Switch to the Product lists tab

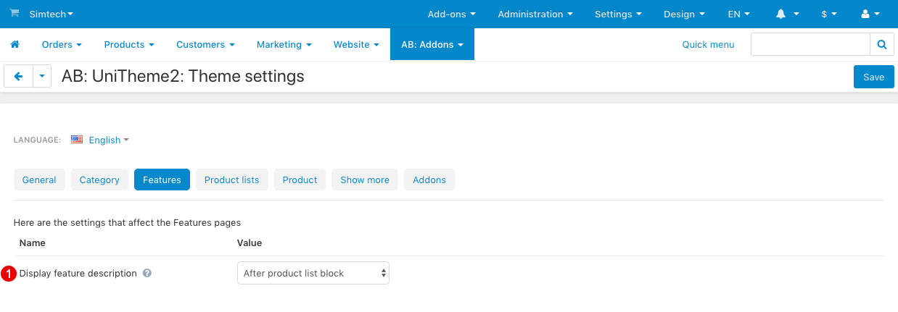[x=231, y=180]
